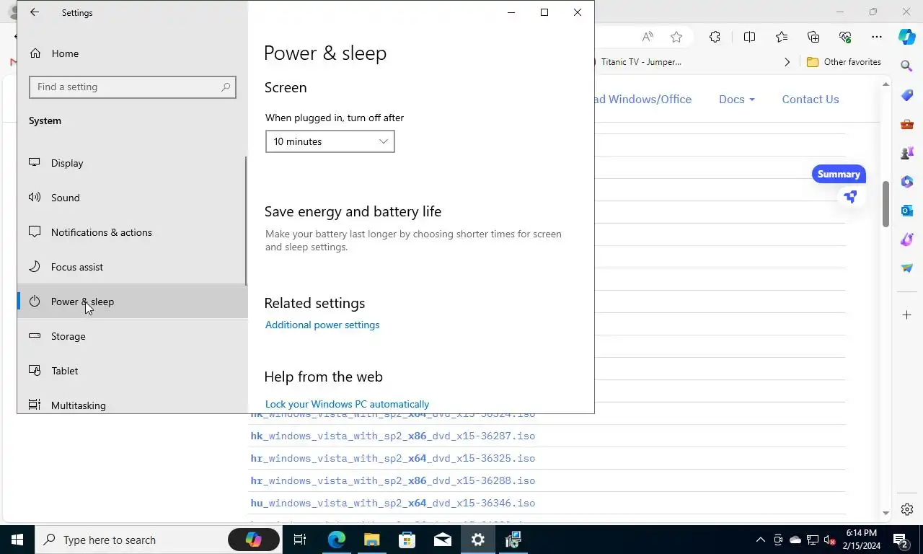
Task: Open Browser essentials heart icon
Action: 845,37
